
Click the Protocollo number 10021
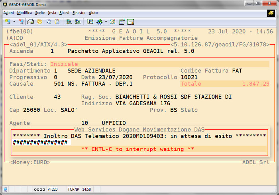189,77
